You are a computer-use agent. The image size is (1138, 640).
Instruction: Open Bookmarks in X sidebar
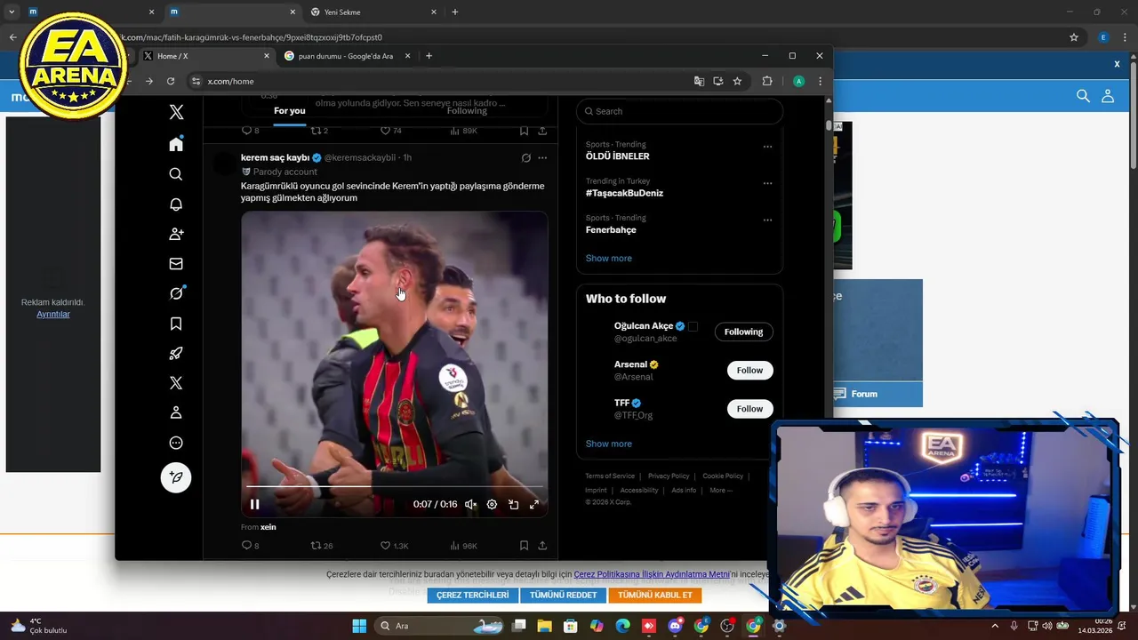(x=176, y=324)
